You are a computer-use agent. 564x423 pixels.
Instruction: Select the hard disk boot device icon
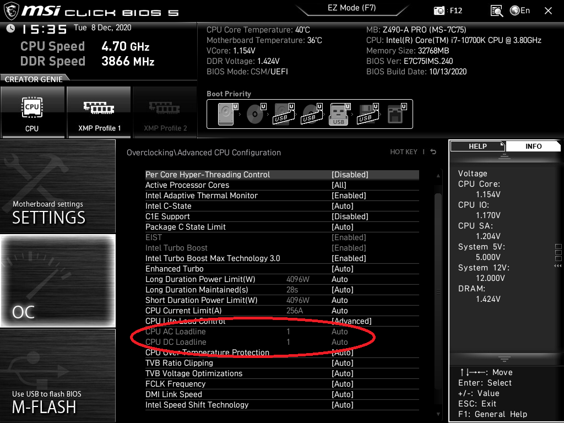pyautogui.click(x=227, y=114)
